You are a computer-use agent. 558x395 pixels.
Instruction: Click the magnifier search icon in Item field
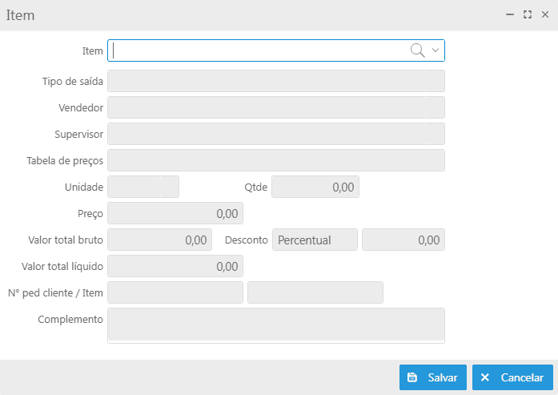click(x=417, y=50)
